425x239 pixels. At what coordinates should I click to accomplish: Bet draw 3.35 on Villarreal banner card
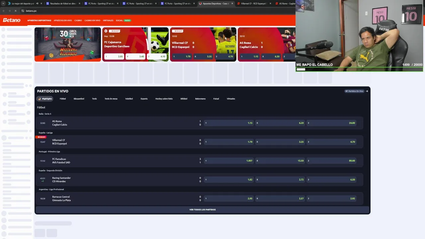(203, 56)
